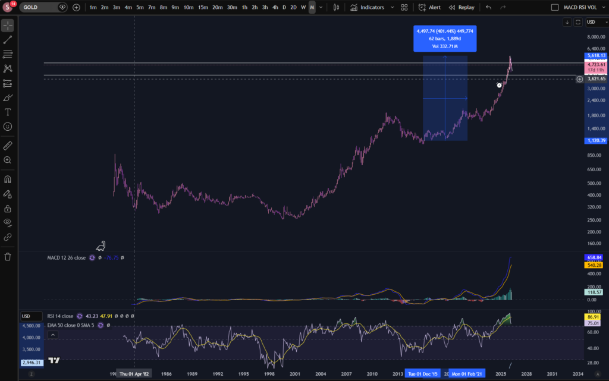Add symbol with the plus icon

click(x=76, y=7)
